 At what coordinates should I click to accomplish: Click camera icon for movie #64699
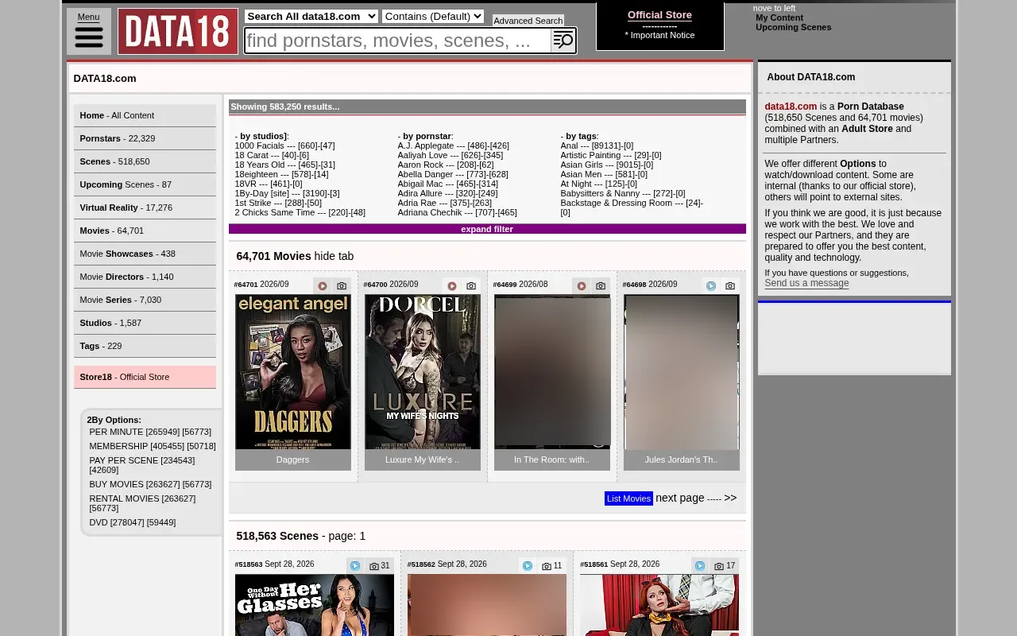click(601, 286)
